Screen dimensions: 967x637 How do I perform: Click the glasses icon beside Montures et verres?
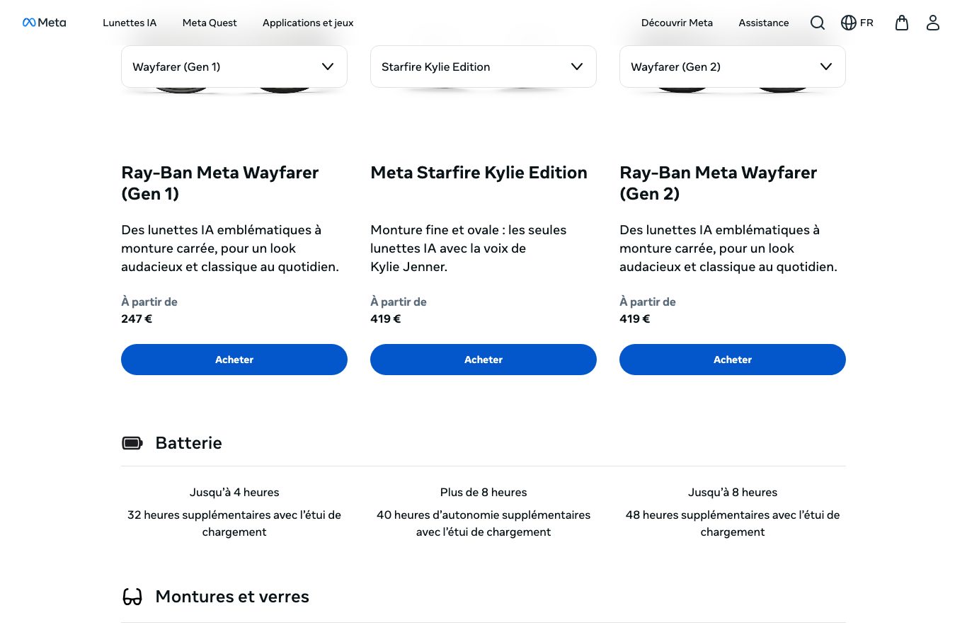[x=132, y=597]
